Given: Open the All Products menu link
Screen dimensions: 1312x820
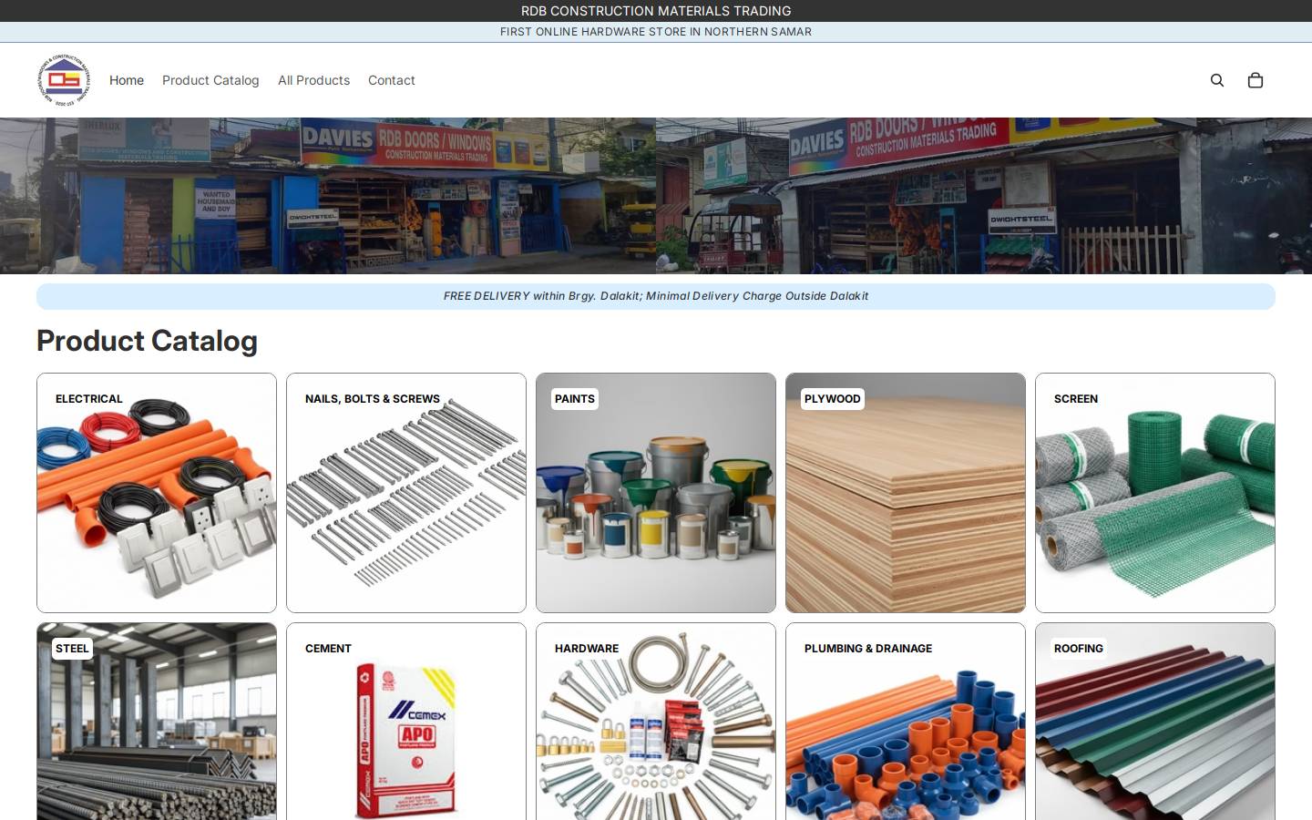Looking at the screenshot, I should (x=313, y=80).
